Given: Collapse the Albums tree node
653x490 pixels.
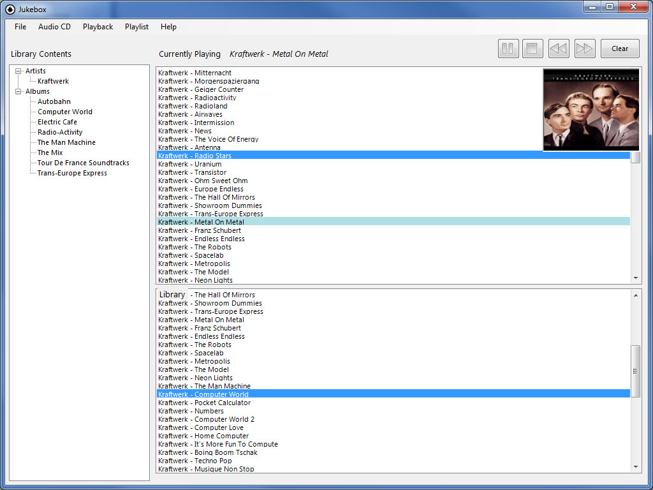Looking at the screenshot, I should click(x=18, y=92).
